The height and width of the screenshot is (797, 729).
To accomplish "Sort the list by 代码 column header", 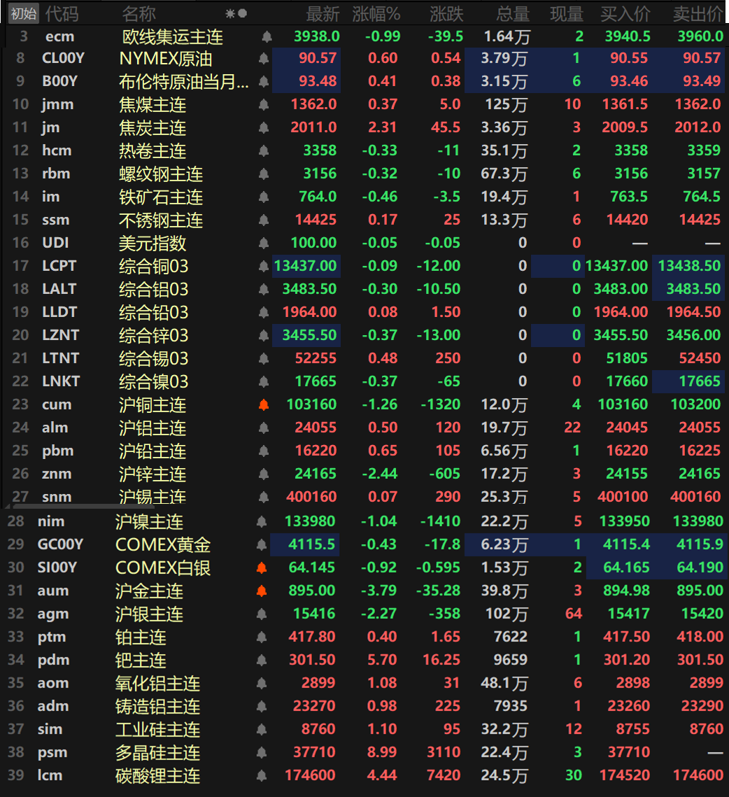I will [x=62, y=14].
